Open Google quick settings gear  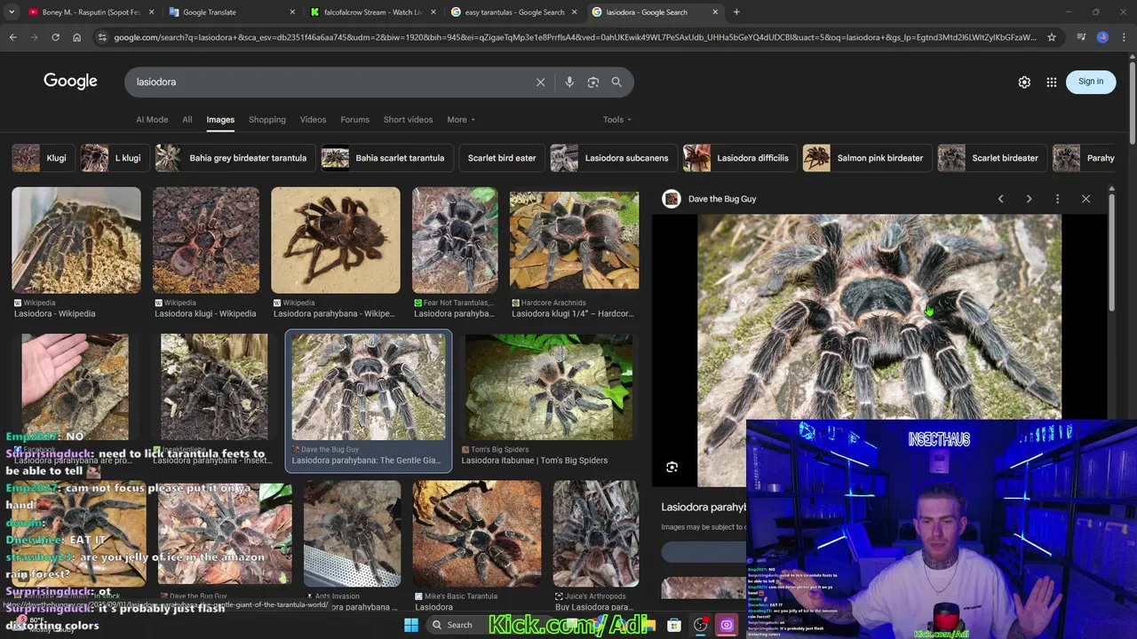pos(1024,82)
